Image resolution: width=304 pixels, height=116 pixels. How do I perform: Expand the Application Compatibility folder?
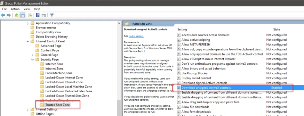pos(28,23)
